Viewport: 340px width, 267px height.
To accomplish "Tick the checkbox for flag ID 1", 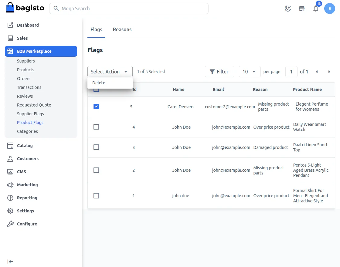I will point(96,196).
